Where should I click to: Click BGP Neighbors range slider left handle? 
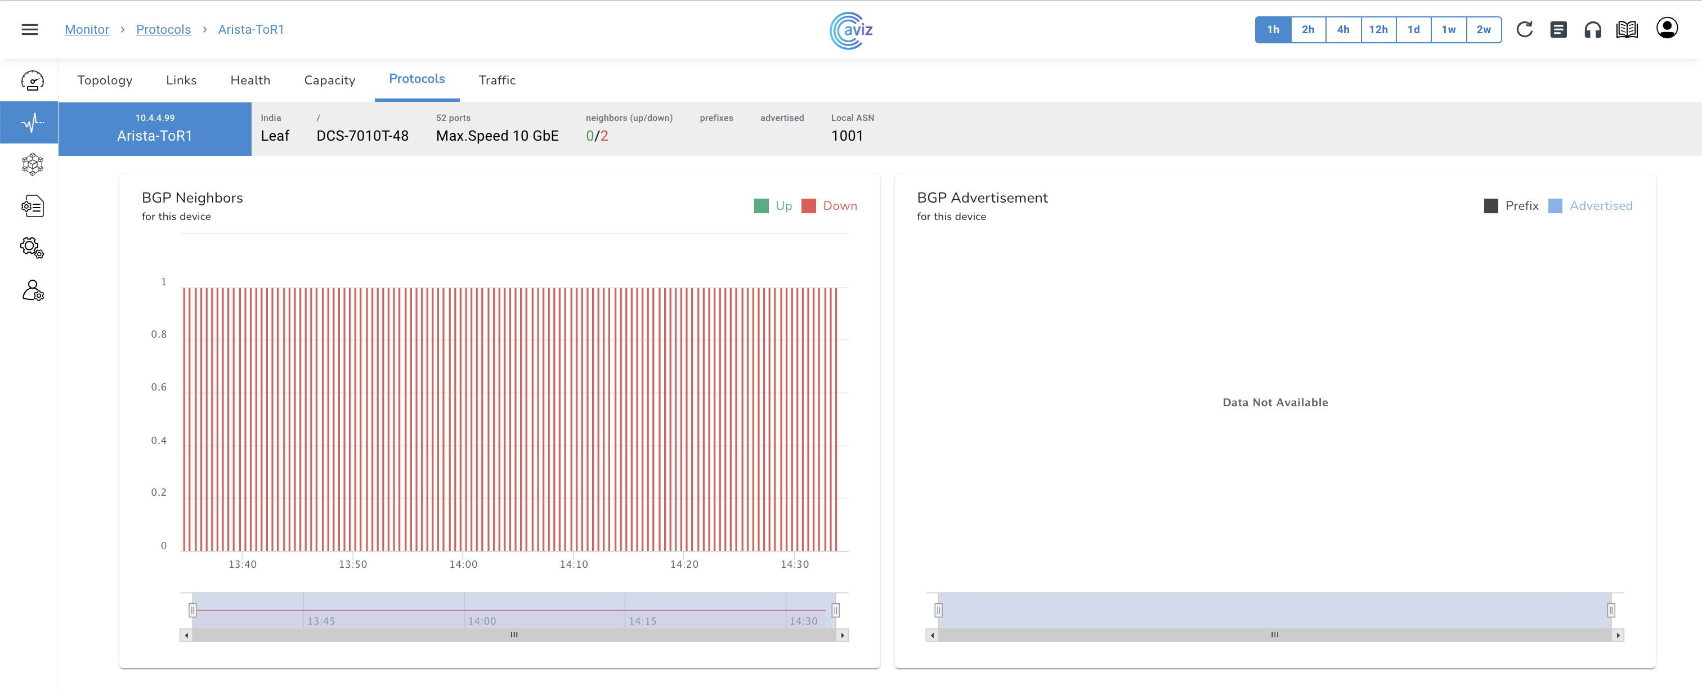click(x=192, y=610)
